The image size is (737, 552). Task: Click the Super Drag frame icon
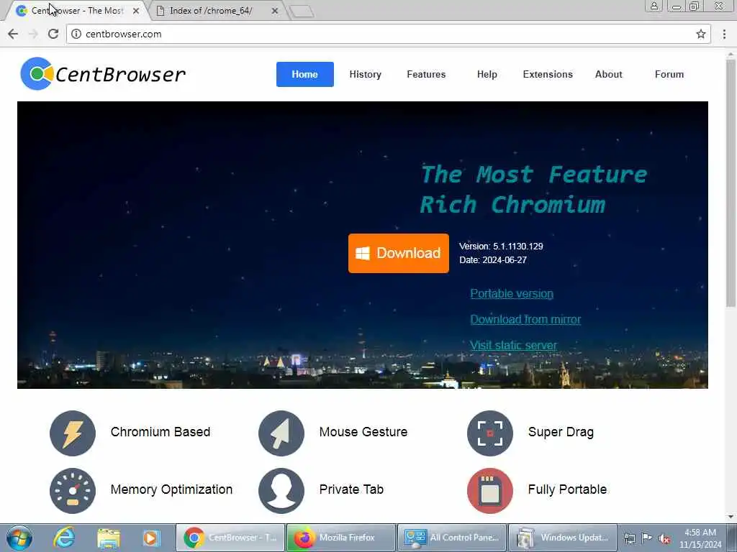(x=489, y=433)
